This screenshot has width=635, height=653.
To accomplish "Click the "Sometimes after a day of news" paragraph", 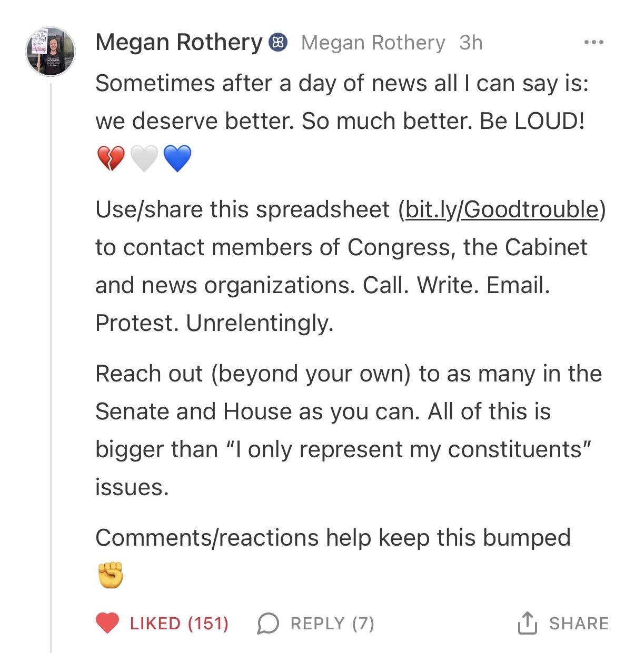I will point(341,102).
